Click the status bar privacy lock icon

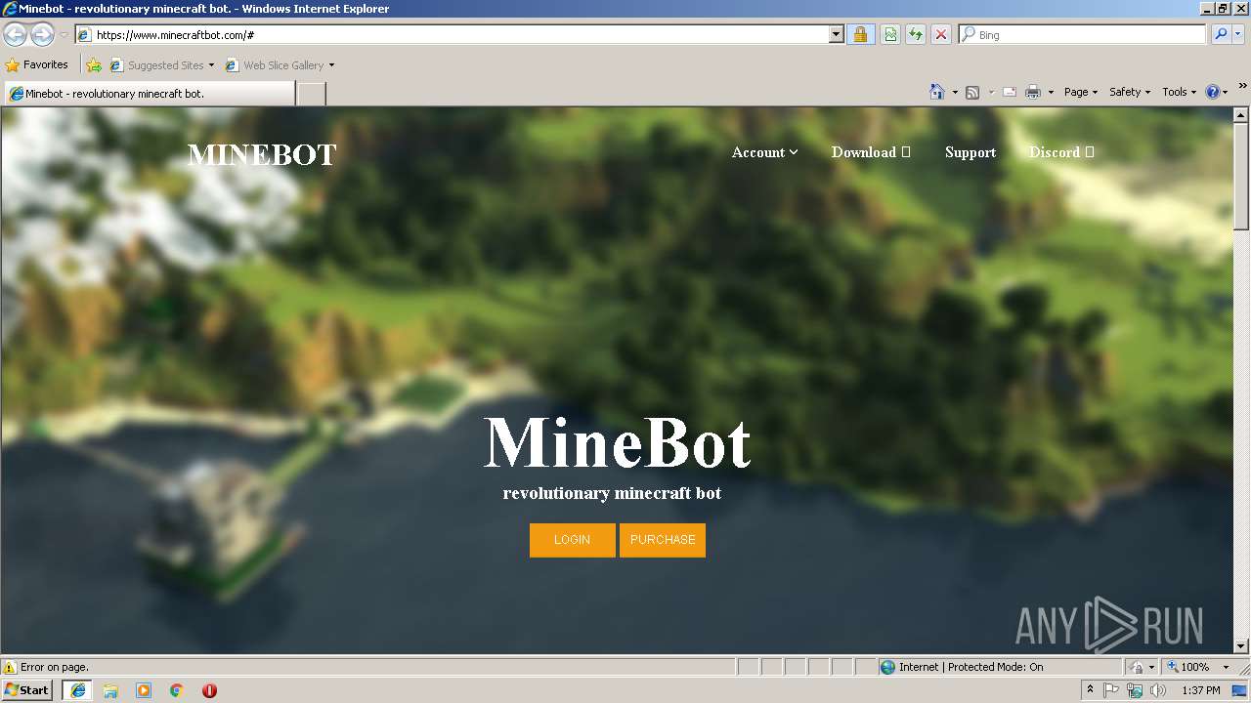pyautogui.click(x=1137, y=667)
